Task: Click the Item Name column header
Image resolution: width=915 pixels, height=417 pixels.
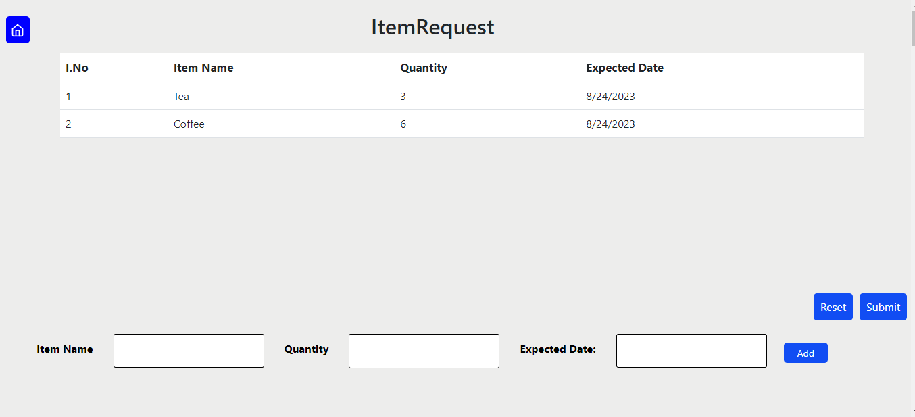Action: coord(203,68)
